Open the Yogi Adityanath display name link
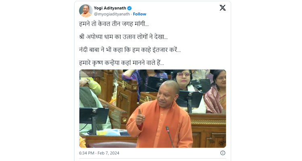The image size is (302, 161). click(110, 8)
